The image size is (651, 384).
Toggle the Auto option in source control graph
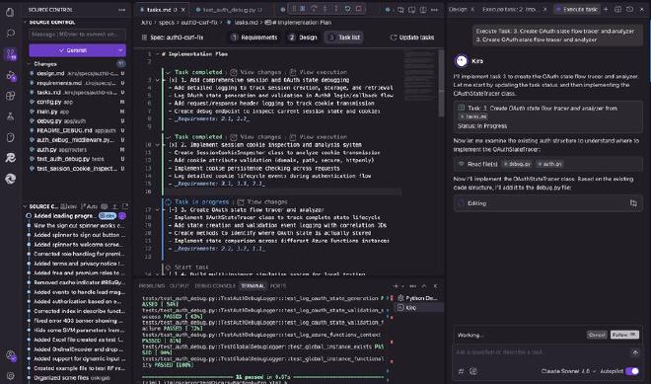coord(89,206)
